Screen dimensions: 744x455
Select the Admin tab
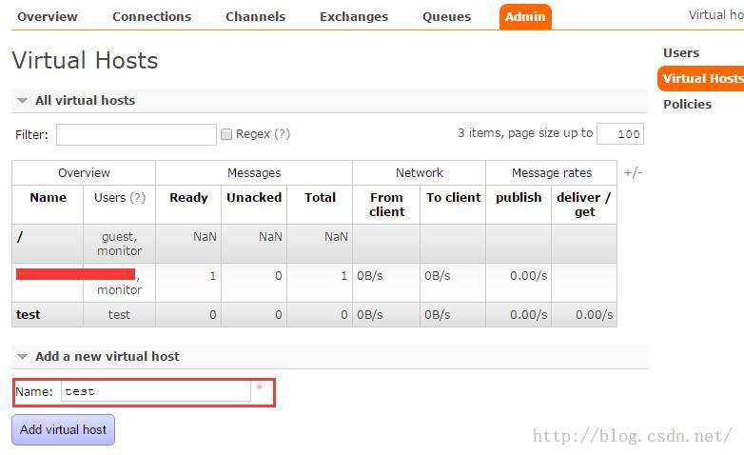tap(525, 17)
